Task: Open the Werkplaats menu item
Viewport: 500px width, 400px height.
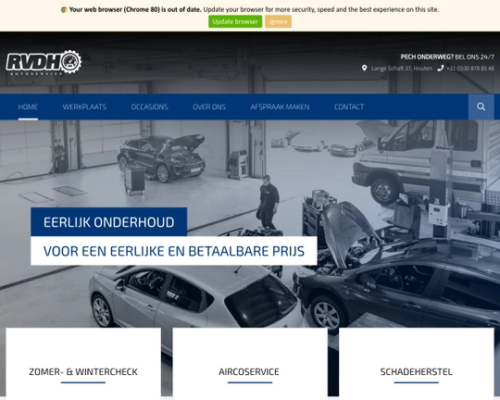Action: pos(84,106)
